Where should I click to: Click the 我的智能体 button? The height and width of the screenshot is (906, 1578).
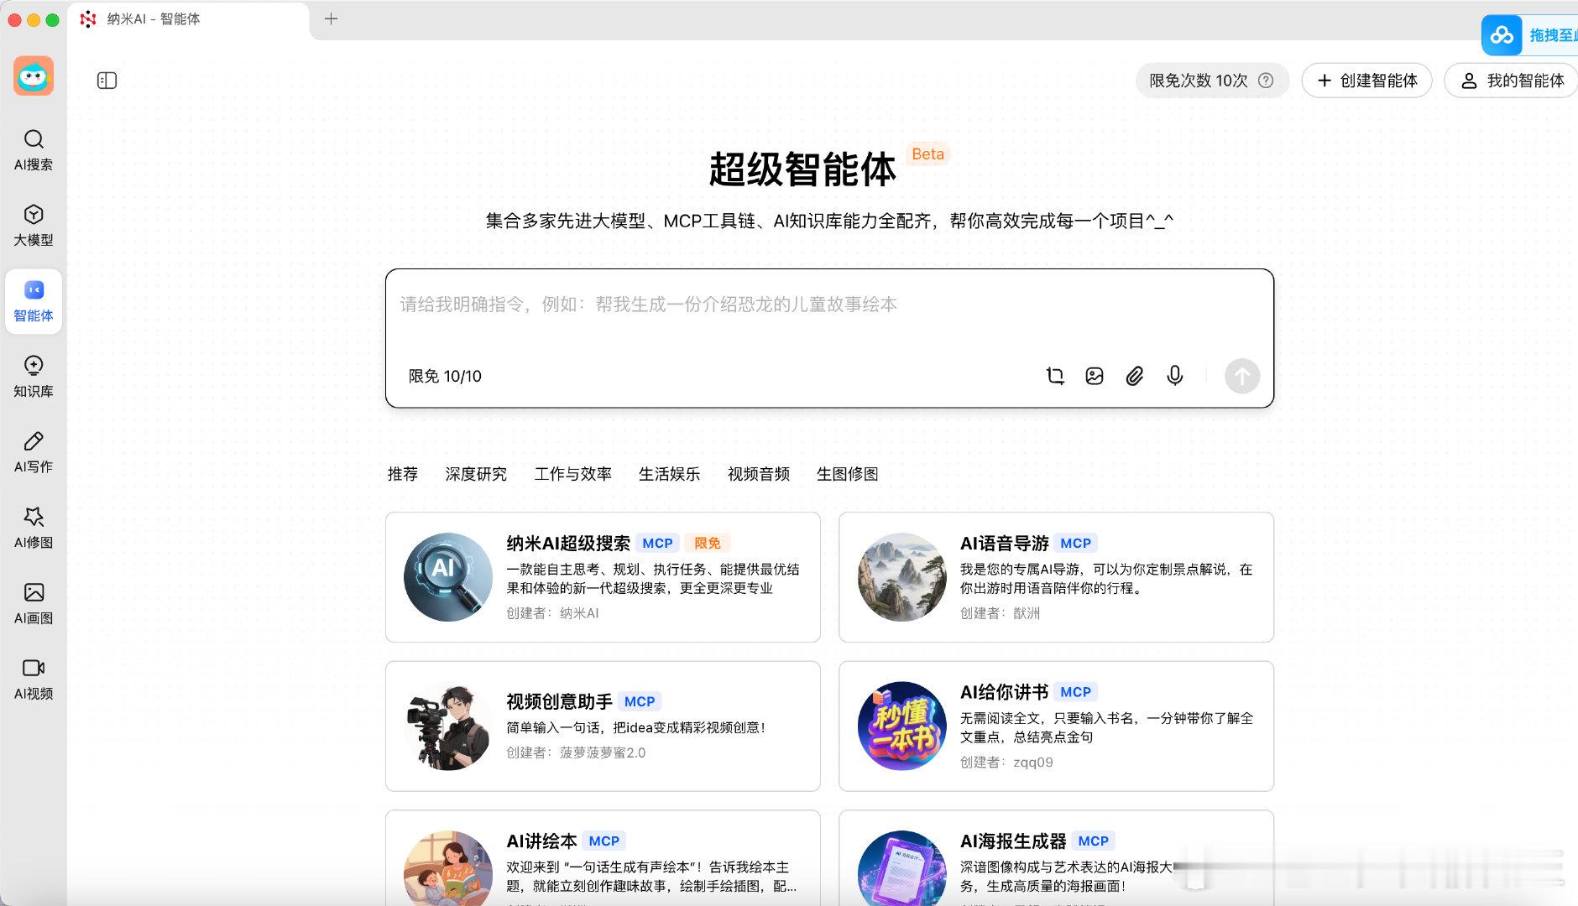(x=1513, y=81)
